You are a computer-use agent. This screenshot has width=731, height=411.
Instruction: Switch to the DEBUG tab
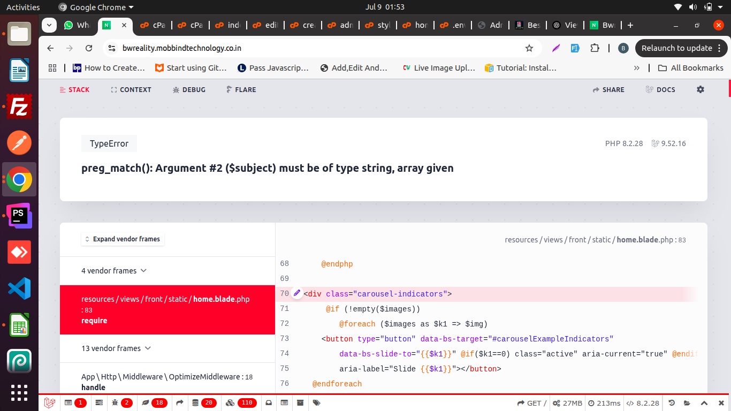click(189, 89)
